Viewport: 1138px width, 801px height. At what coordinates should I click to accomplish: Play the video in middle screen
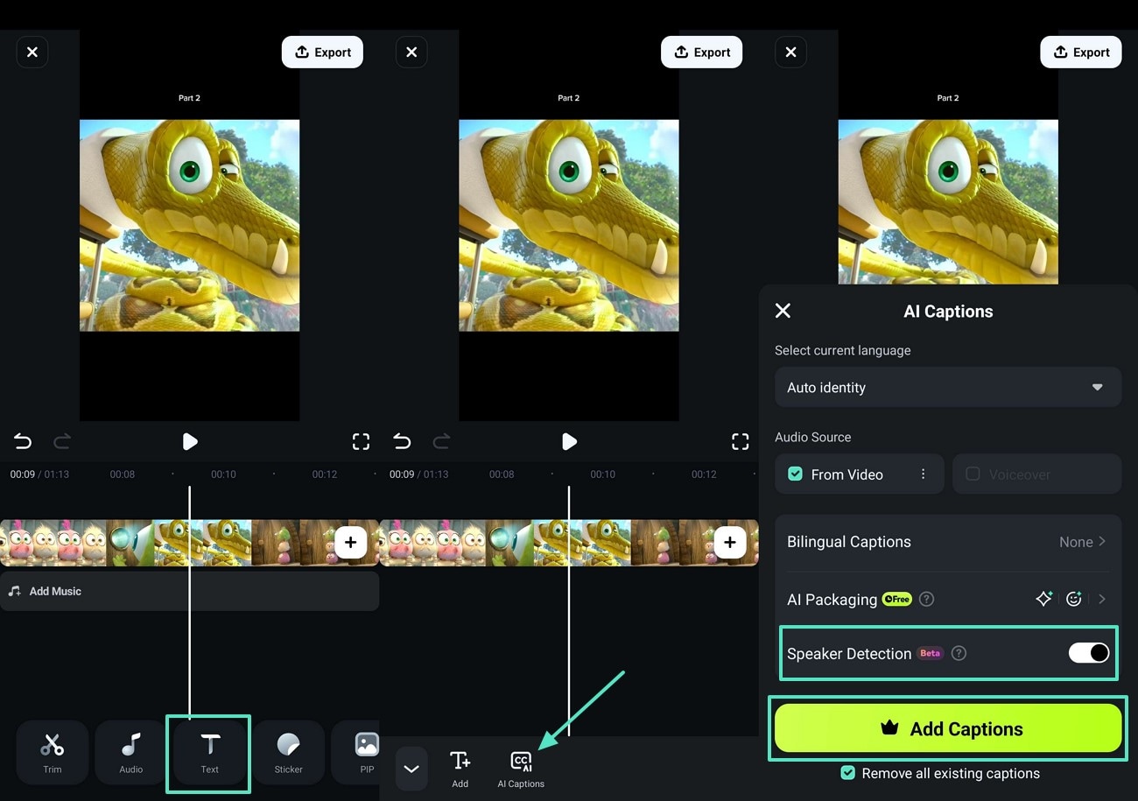coord(569,441)
